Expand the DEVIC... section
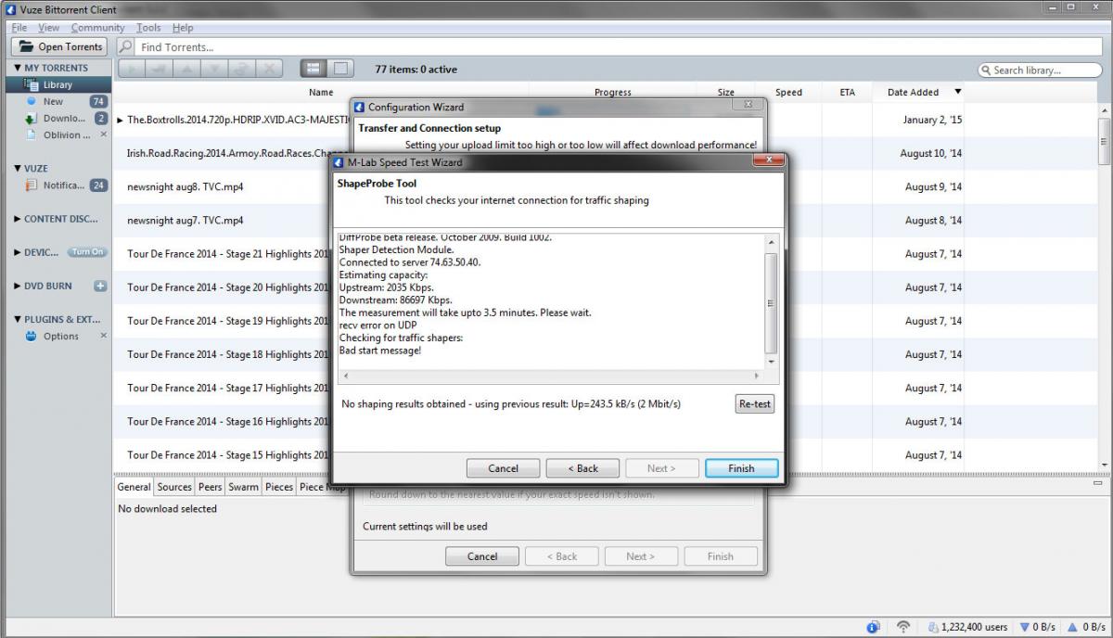Image resolution: width=1113 pixels, height=638 pixels. tap(18, 252)
